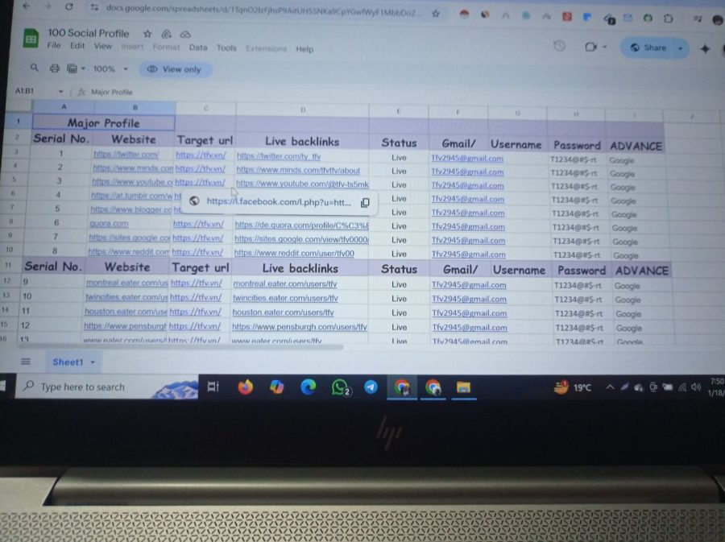This screenshot has width=725, height=542.
Task: Open the www.minds.com/tfvtfv/about backlink
Action: [x=298, y=170]
